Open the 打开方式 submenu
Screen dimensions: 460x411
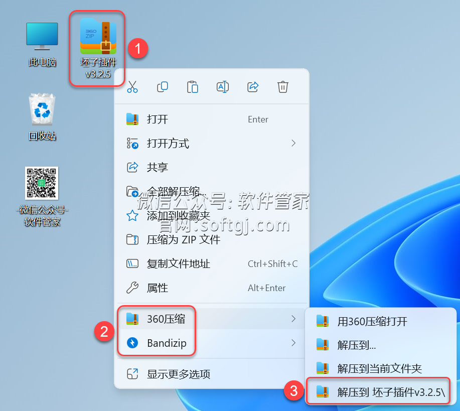[212, 143]
